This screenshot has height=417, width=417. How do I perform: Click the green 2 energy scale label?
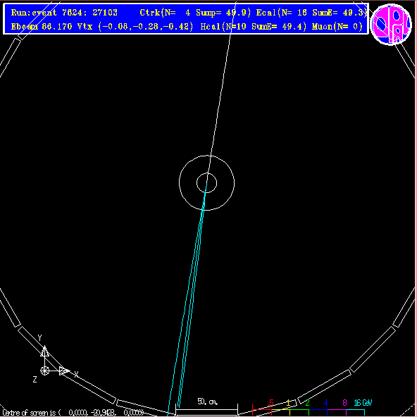[307, 403]
